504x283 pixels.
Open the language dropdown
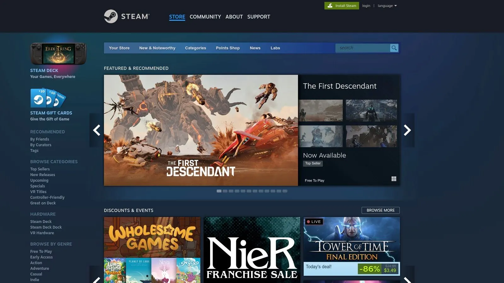(x=387, y=6)
